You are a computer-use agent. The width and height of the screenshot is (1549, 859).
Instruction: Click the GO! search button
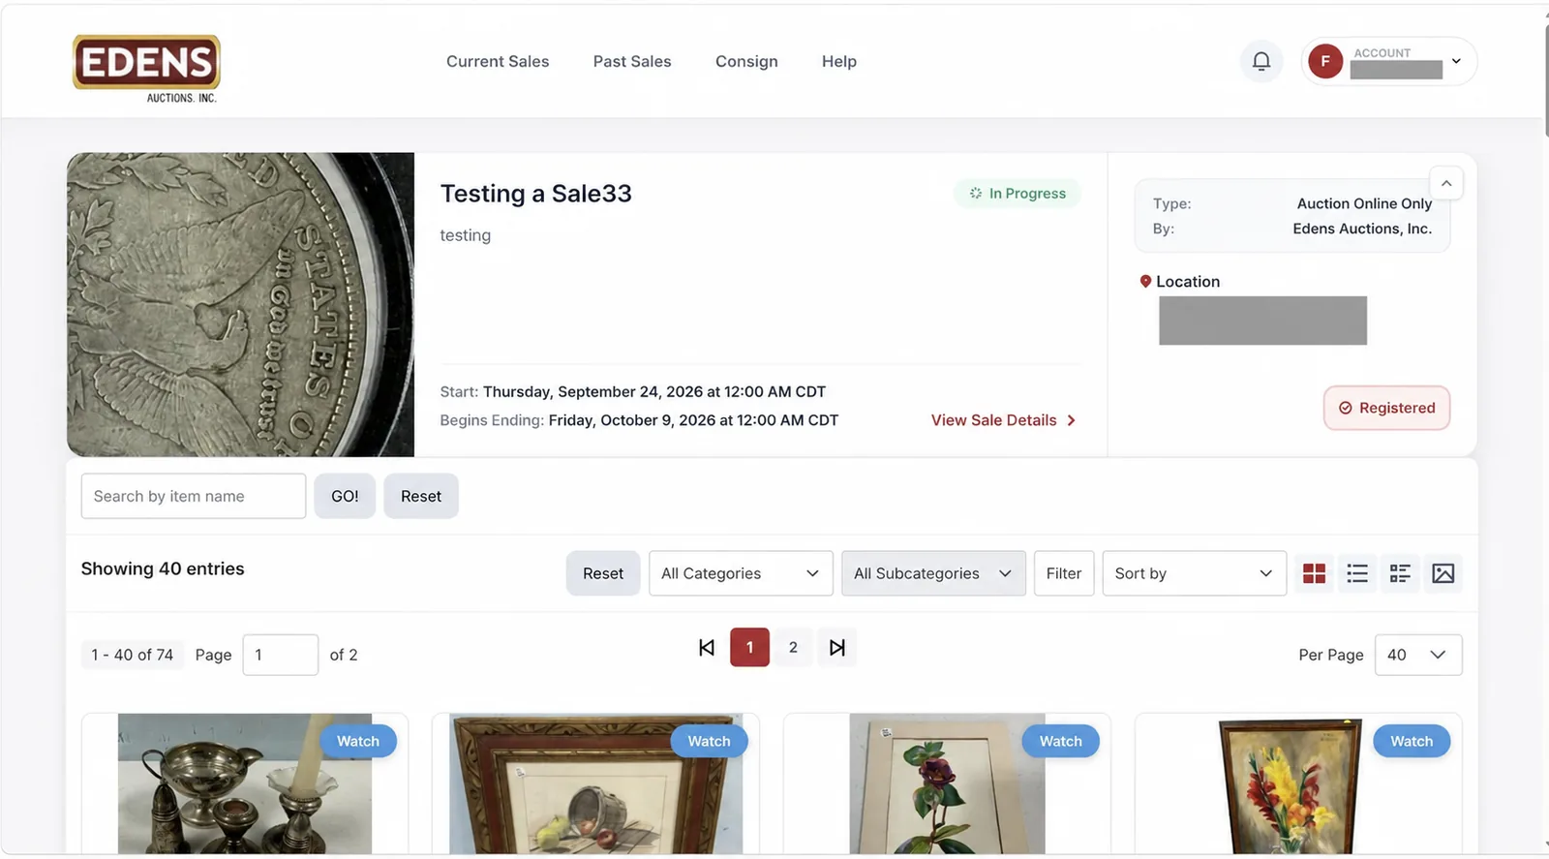pos(345,496)
